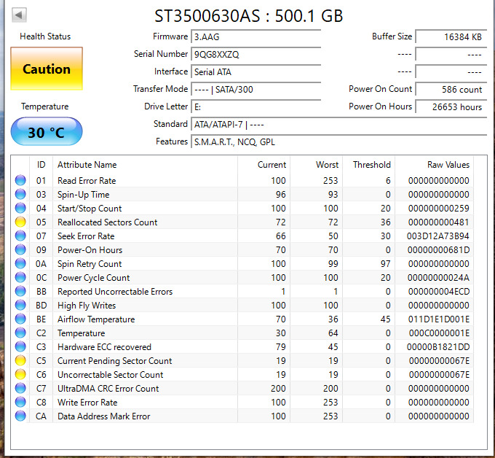The width and height of the screenshot is (495, 458).
Task: Select the Seek Error Rate status orb
Action: [20, 236]
